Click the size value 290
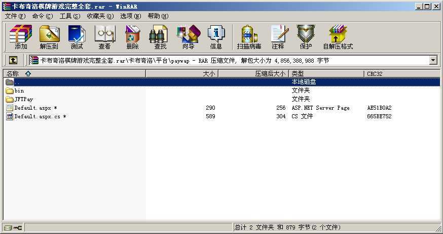The image size is (443, 234). 210,108
